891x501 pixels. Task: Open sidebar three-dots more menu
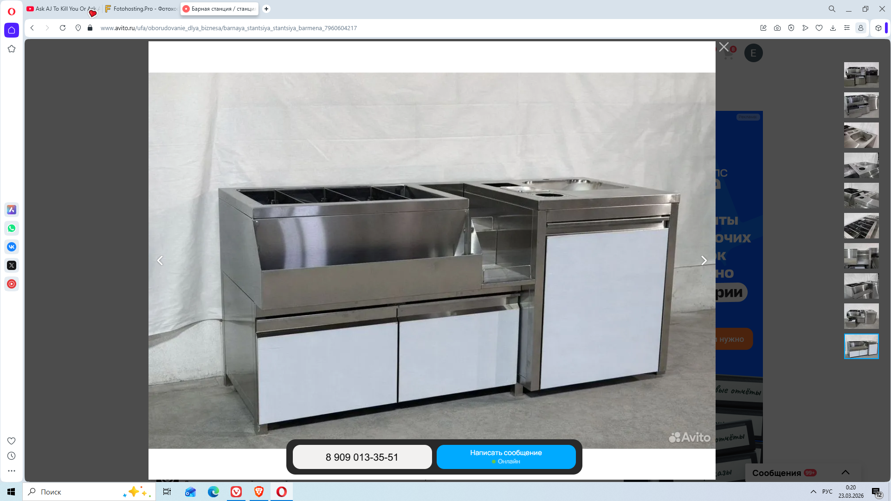12,471
